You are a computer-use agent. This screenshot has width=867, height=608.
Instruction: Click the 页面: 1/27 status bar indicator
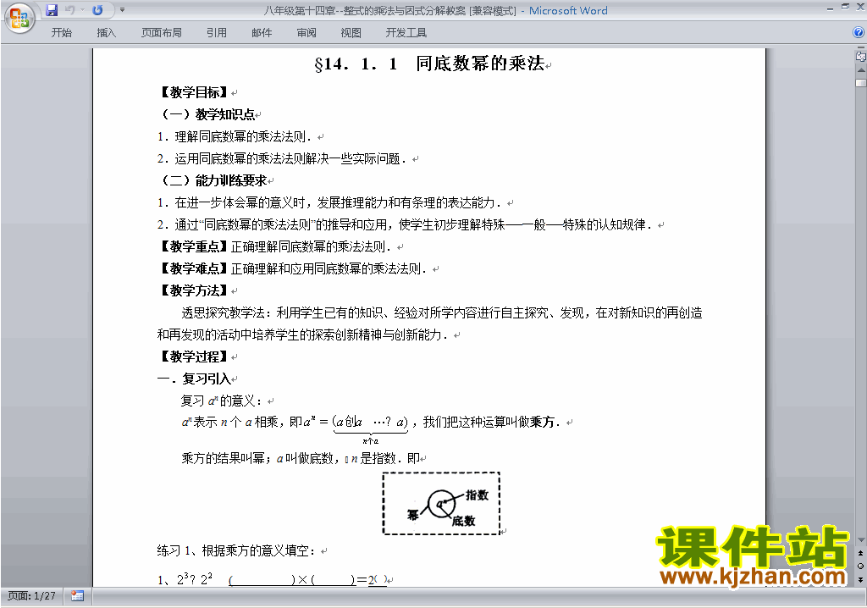click(x=31, y=596)
